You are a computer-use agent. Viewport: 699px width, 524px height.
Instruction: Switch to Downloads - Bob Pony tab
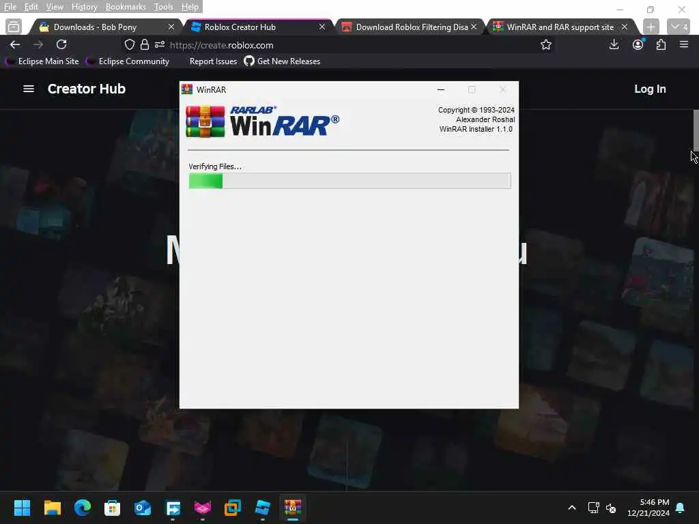point(105,27)
